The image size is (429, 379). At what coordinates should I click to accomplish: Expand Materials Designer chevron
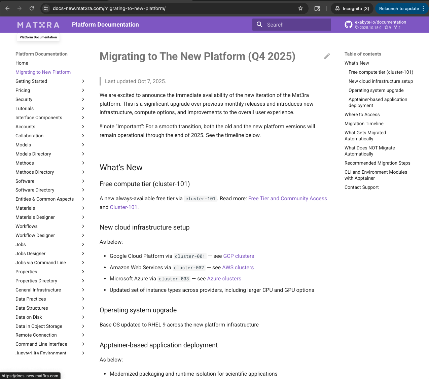click(x=83, y=217)
